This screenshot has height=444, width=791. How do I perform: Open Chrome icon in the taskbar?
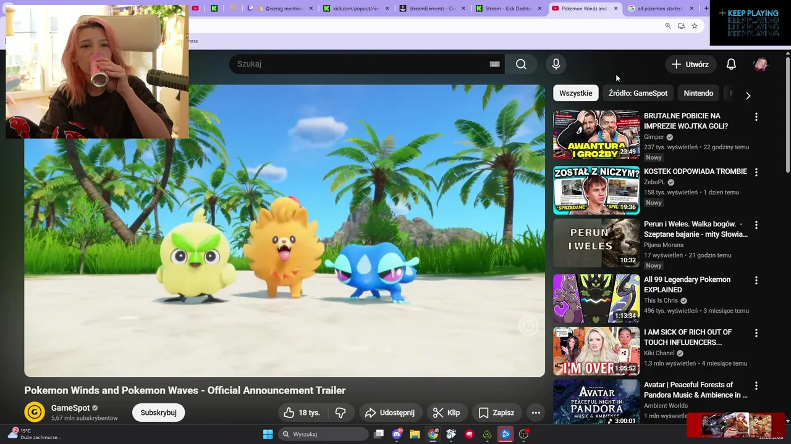[433, 434]
